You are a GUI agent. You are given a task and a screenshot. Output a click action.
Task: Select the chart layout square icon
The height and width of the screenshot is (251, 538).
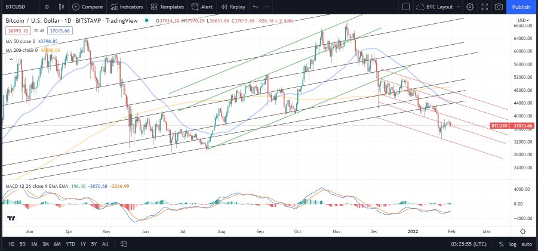pos(406,7)
